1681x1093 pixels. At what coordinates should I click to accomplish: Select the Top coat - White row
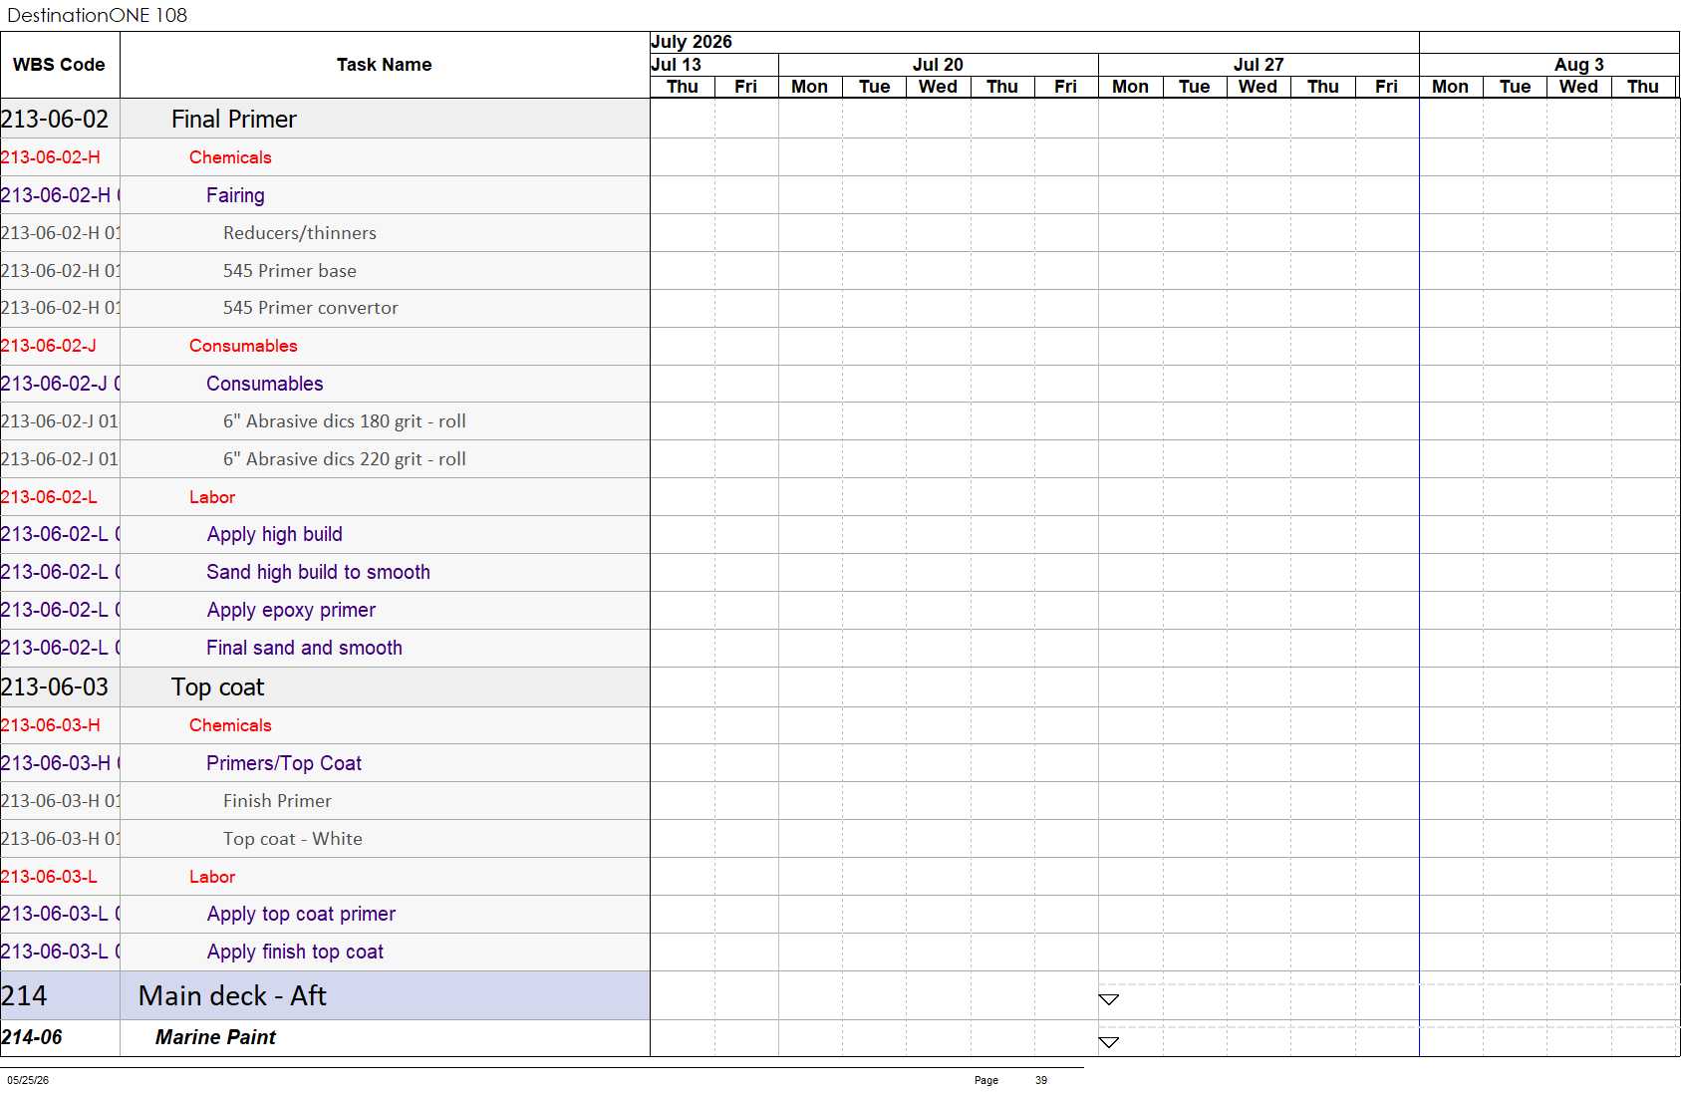(325, 839)
